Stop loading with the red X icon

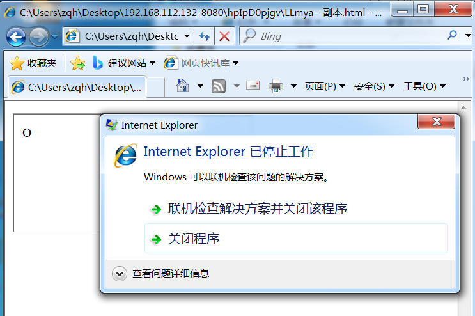tap(224, 36)
